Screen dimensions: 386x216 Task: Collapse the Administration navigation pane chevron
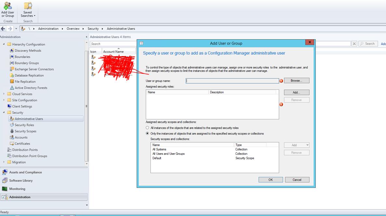tap(87, 37)
